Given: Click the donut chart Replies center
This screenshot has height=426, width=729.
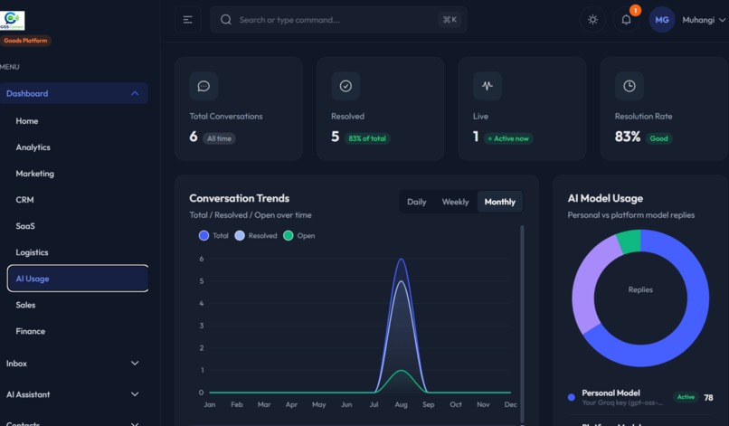Looking at the screenshot, I should (640, 289).
